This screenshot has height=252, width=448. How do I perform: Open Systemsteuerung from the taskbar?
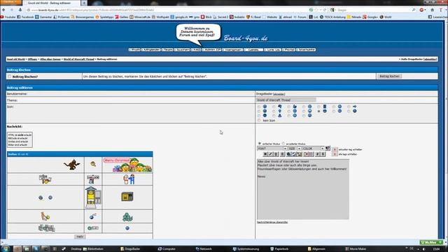[x=246, y=249]
